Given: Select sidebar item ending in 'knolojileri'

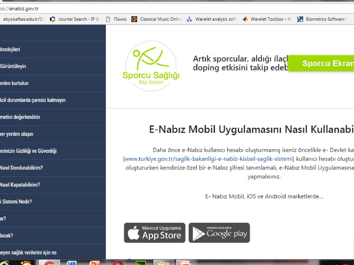Looking at the screenshot, I should click(x=53, y=49).
